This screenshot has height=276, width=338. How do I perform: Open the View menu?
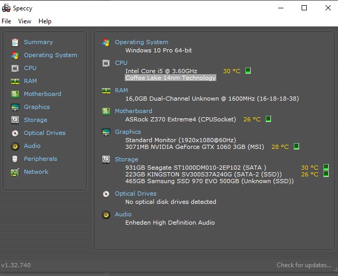tap(24, 21)
